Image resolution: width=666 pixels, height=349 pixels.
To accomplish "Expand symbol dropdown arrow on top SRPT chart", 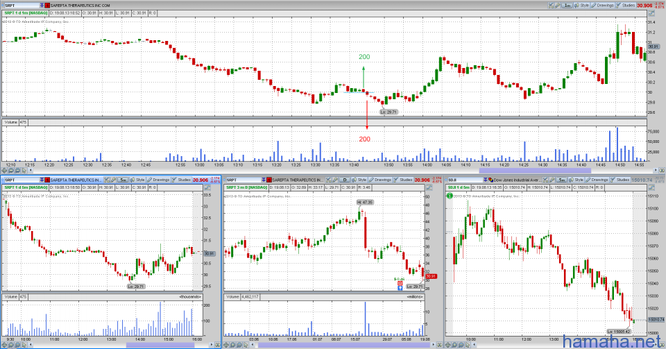I will 42,5.
